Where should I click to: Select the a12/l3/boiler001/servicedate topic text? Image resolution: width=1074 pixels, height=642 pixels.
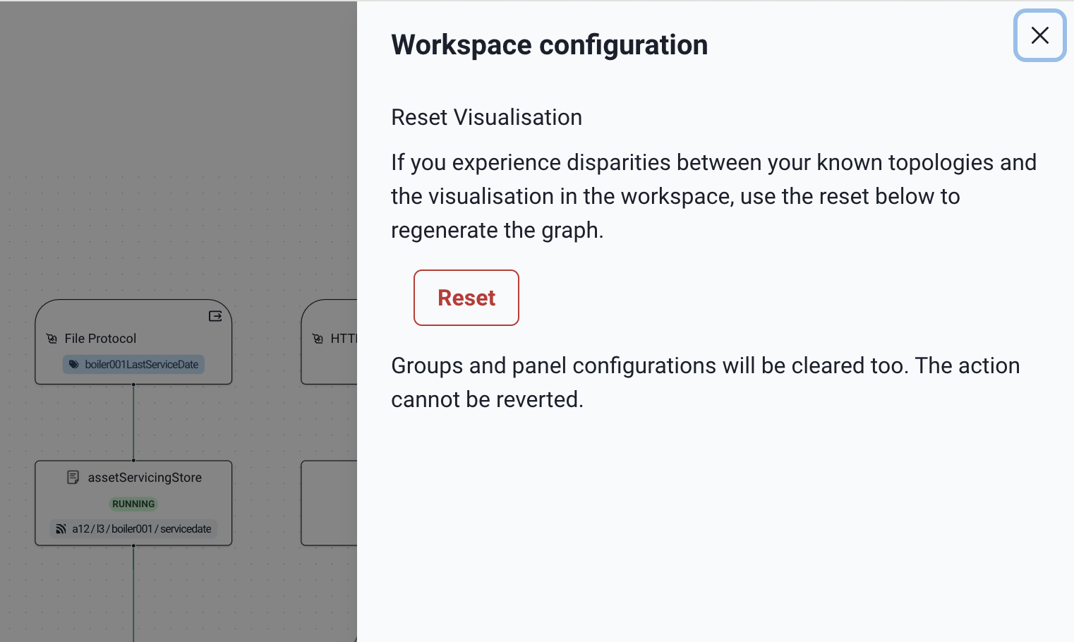pyautogui.click(x=141, y=528)
